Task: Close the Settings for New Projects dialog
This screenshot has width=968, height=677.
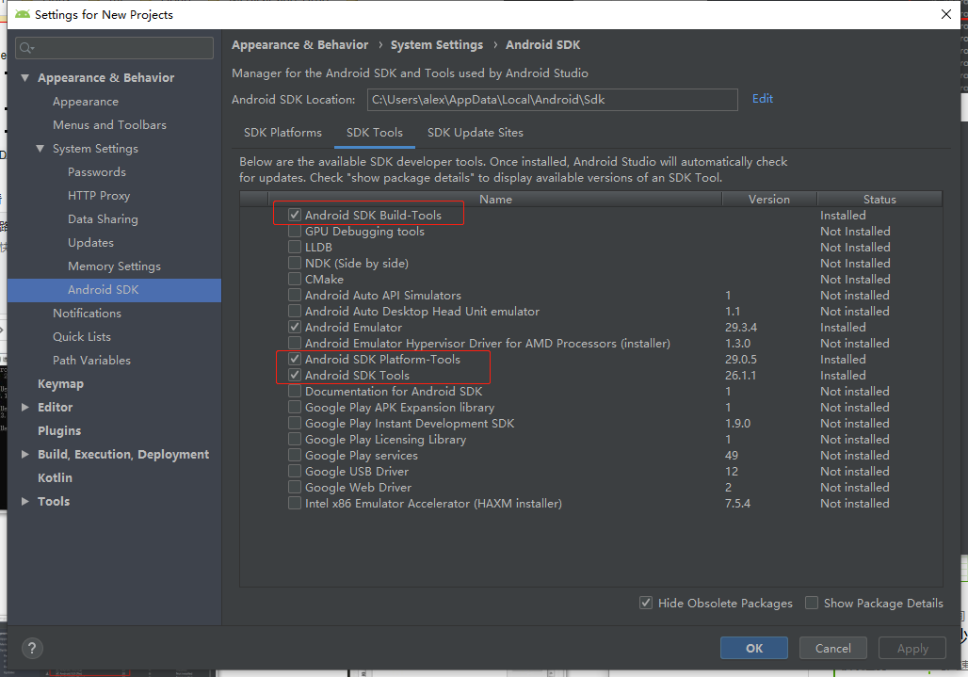Action: (x=945, y=14)
